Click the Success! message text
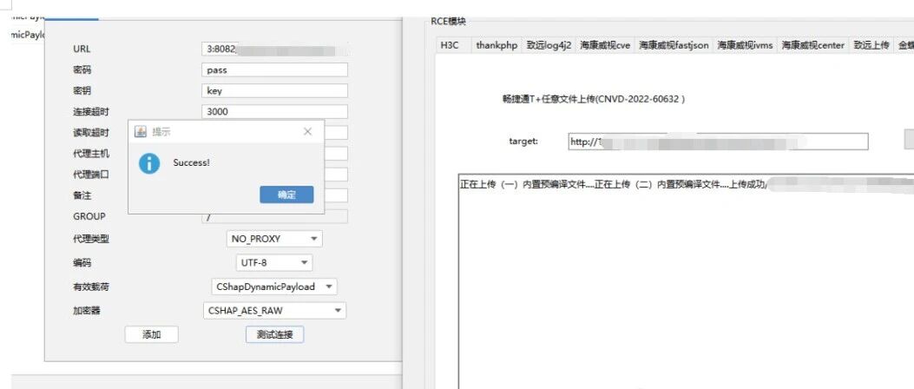Screen dimensions: 914x389 point(191,162)
